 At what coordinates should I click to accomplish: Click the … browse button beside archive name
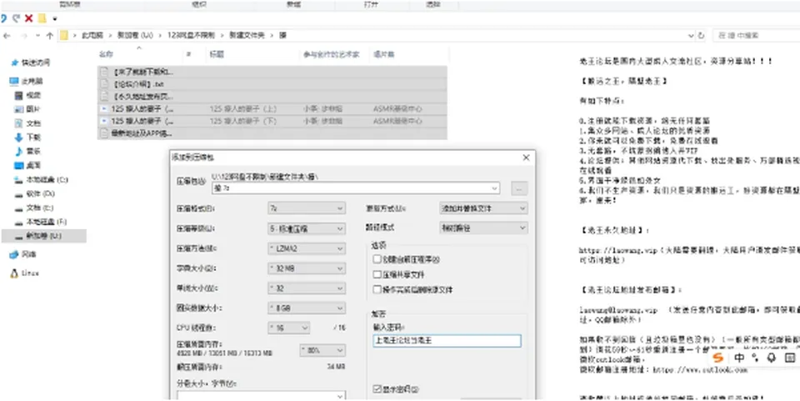519,188
